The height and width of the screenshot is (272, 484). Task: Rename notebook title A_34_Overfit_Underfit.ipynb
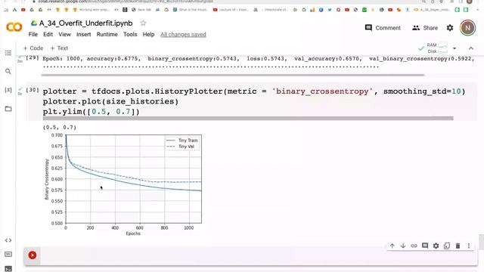pyautogui.click(x=85, y=23)
